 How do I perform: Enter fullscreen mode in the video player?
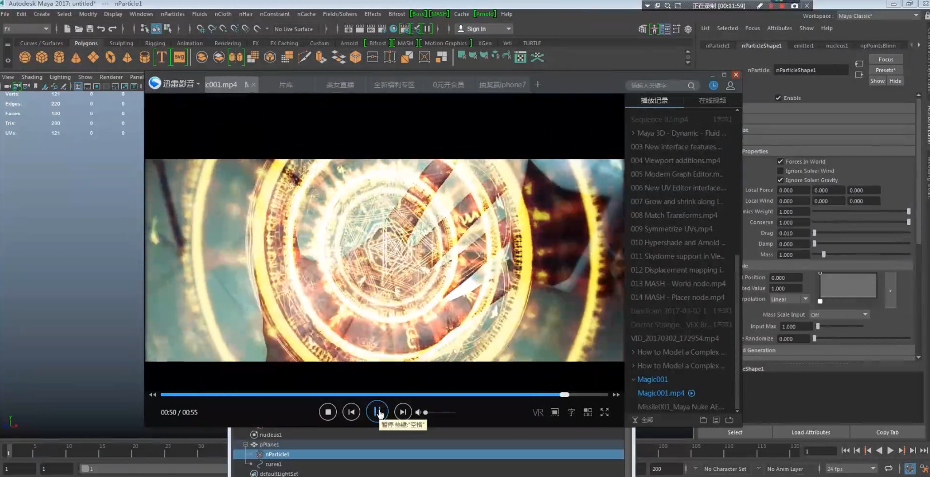click(x=604, y=412)
